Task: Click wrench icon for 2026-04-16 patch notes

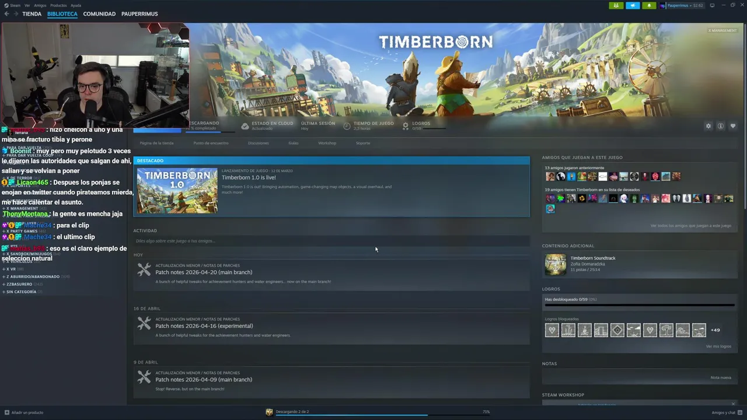Action: [x=144, y=323]
